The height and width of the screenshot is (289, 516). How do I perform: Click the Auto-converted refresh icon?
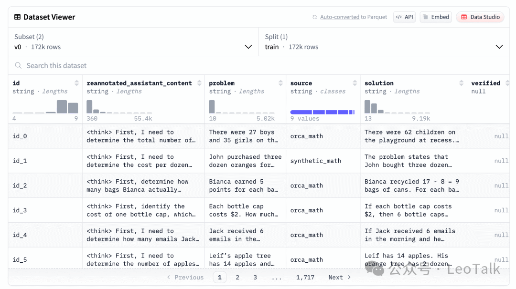coord(314,17)
